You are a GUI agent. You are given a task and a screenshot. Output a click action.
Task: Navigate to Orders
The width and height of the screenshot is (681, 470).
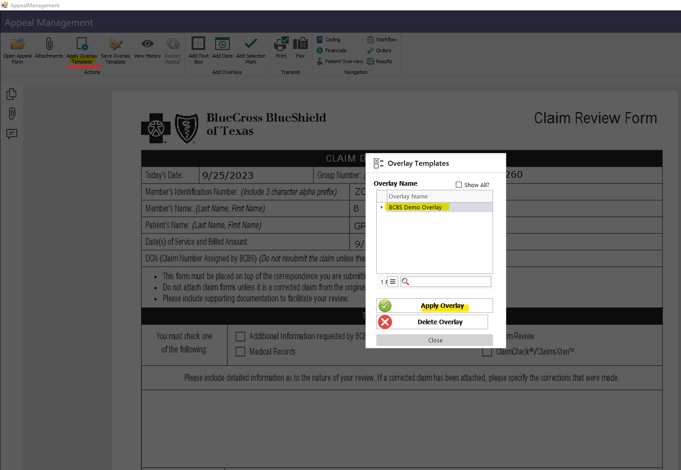click(x=379, y=50)
